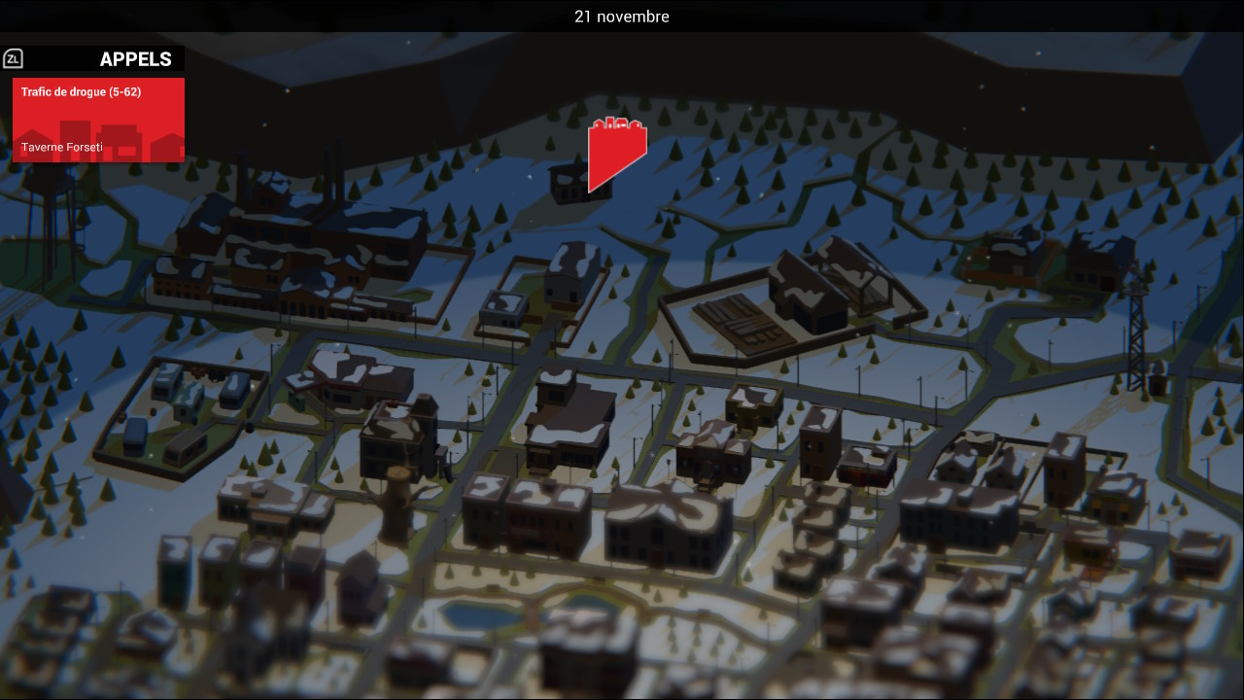Click the Taverne Forseti location text

click(62, 147)
